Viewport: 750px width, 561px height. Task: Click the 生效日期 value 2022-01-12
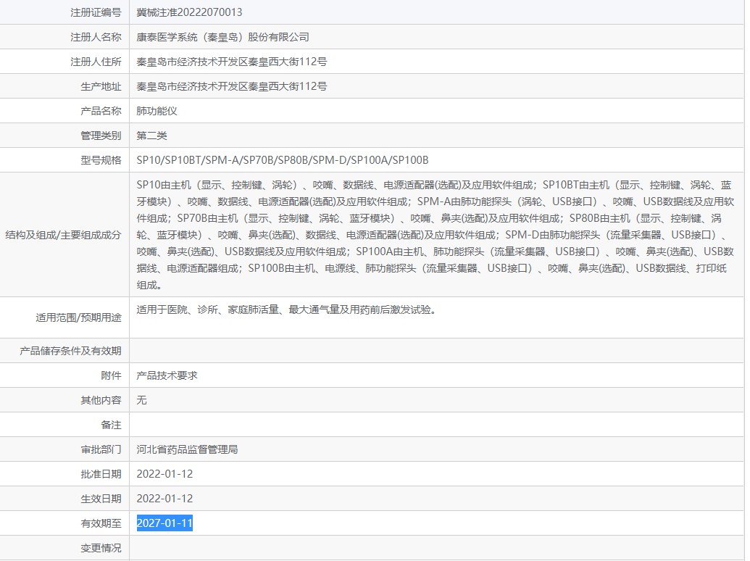[x=164, y=499]
